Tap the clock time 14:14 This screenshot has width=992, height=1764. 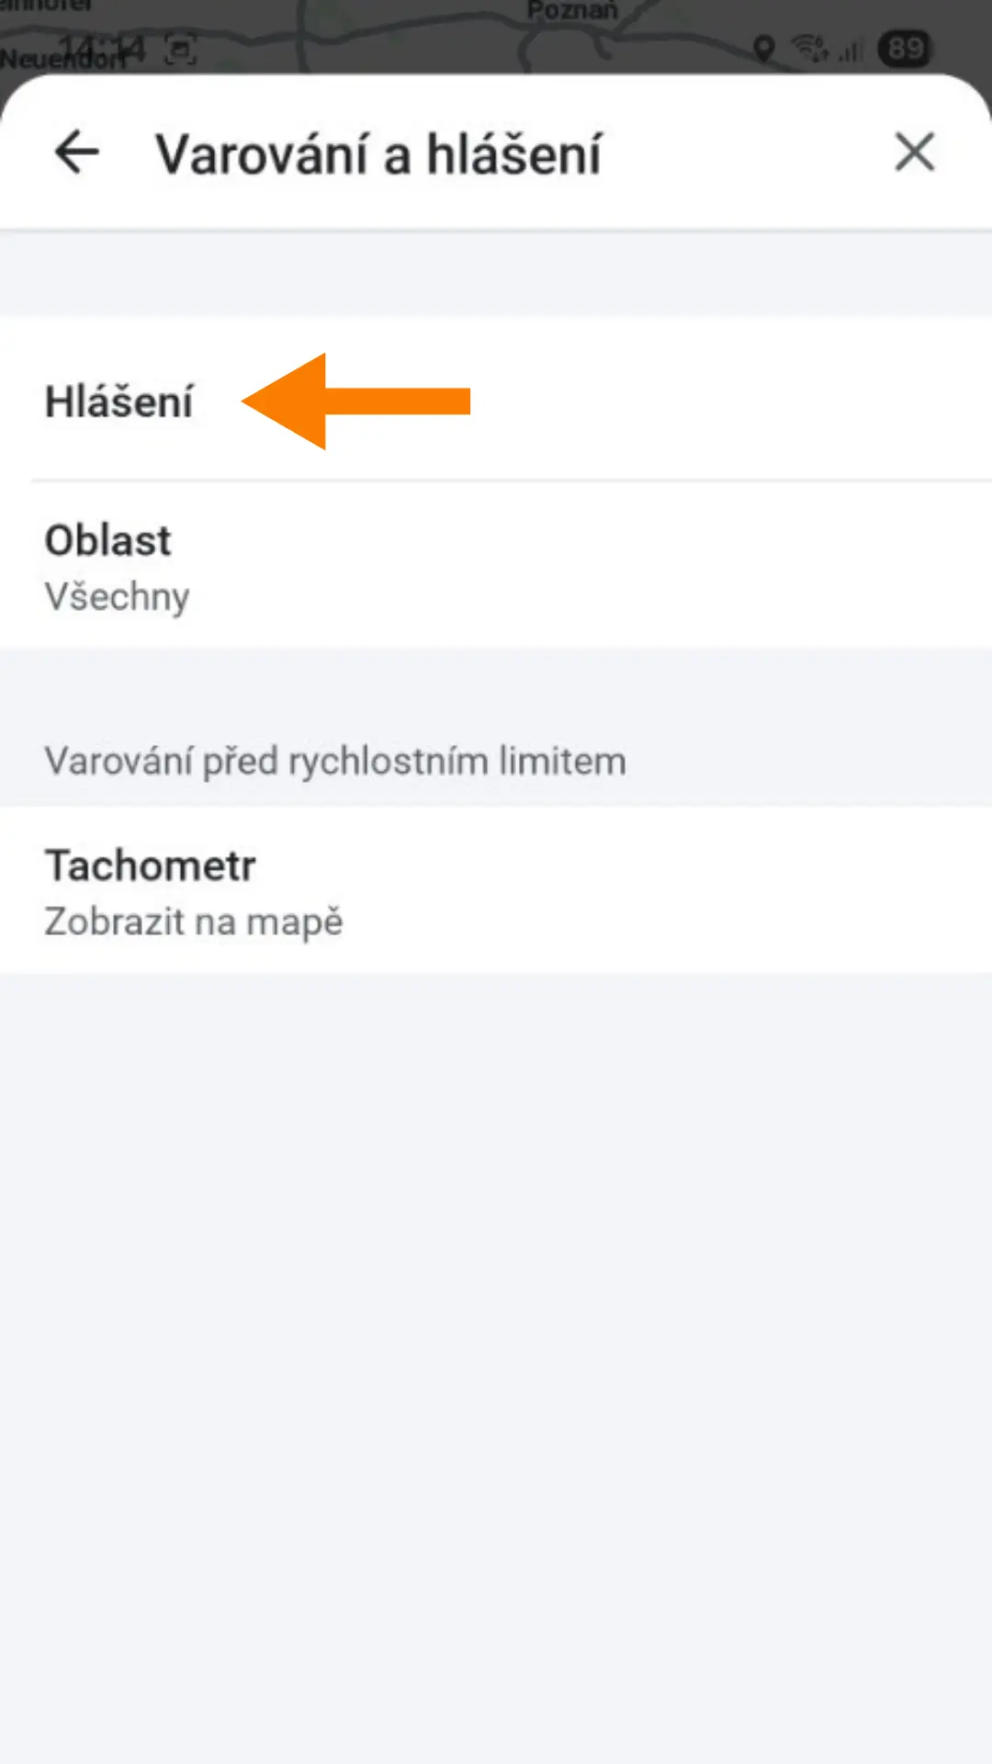point(103,48)
